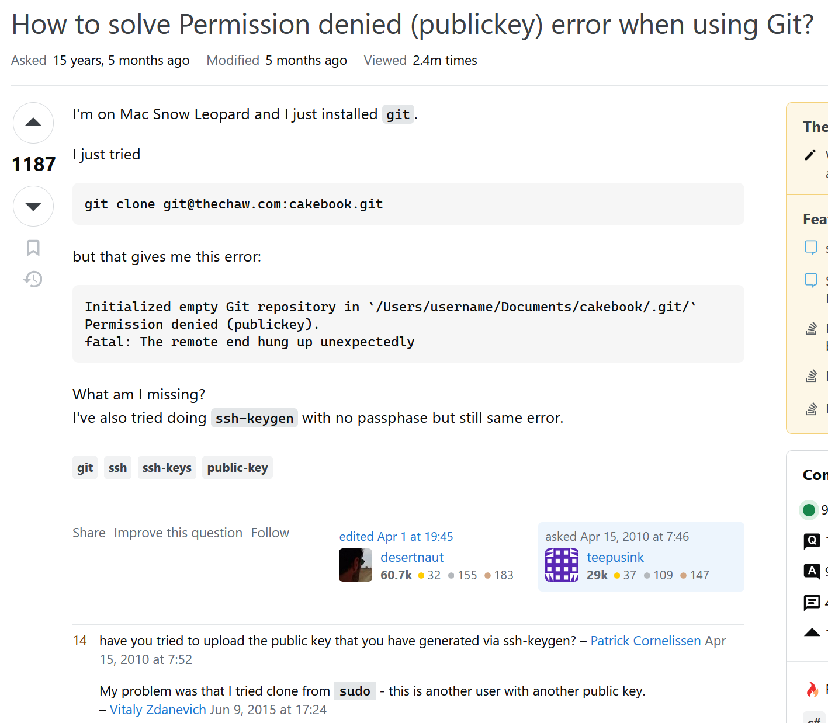Bookmark this question
Viewport: 828px width, 723px height.
click(33, 248)
